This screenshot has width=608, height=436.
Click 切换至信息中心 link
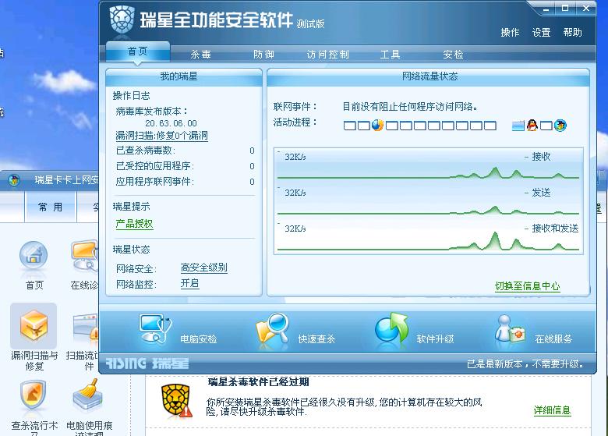pyautogui.click(x=528, y=286)
